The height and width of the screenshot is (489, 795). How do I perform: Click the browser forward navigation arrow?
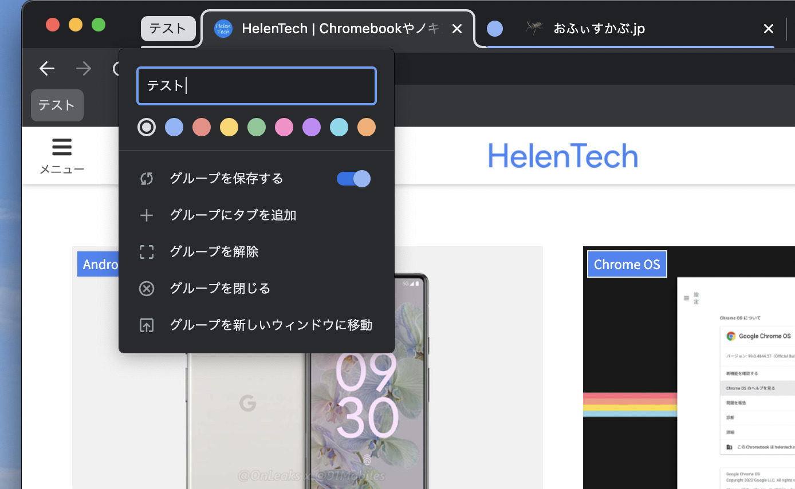pos(84,68)
